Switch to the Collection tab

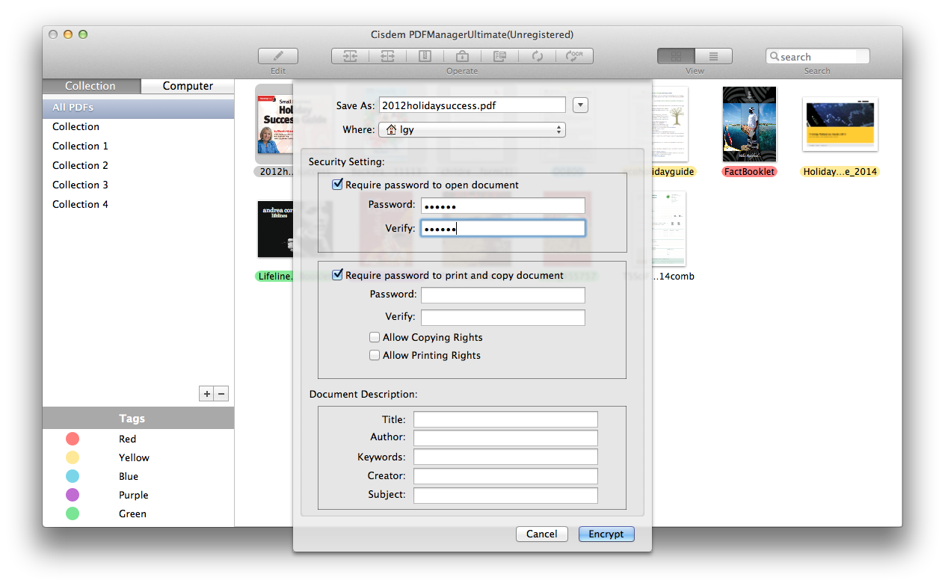point(90,86)
